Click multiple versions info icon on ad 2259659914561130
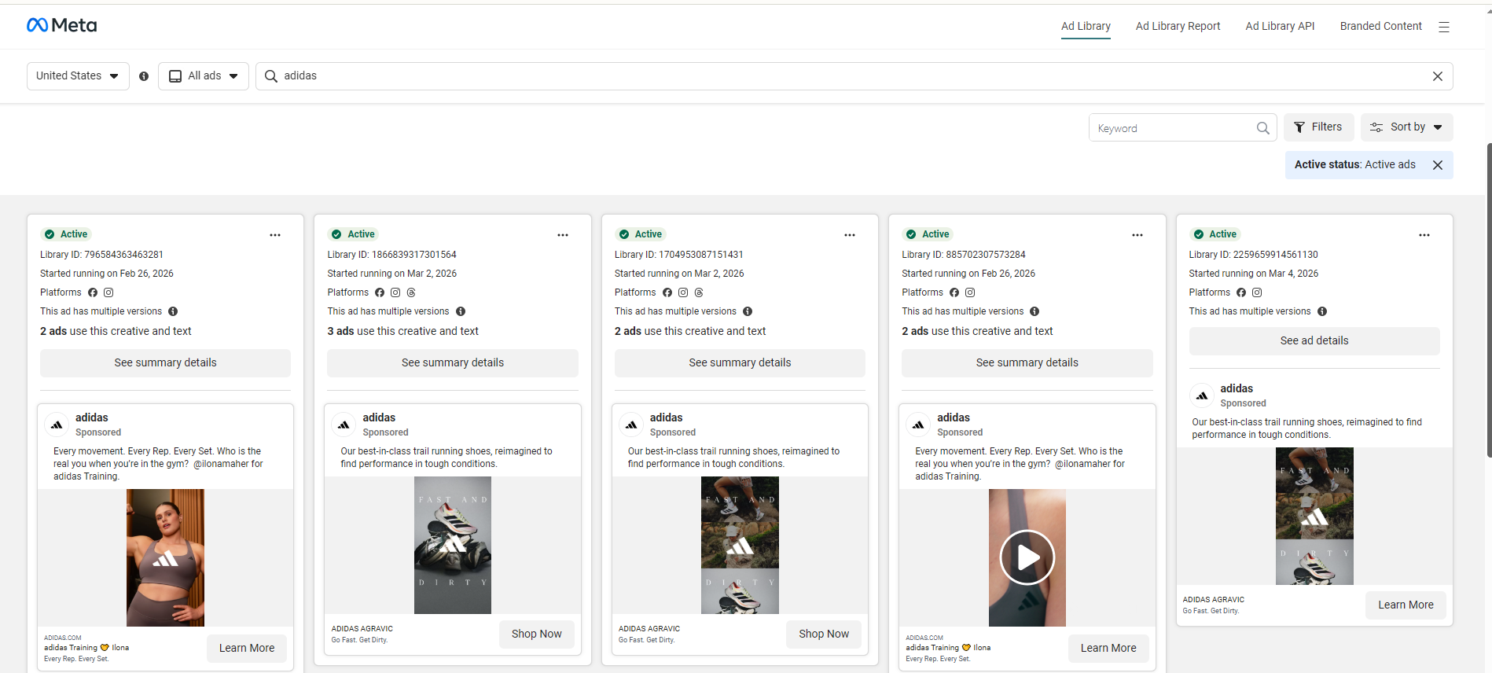The image size is (1492, 673). (x=1322, y=311)
